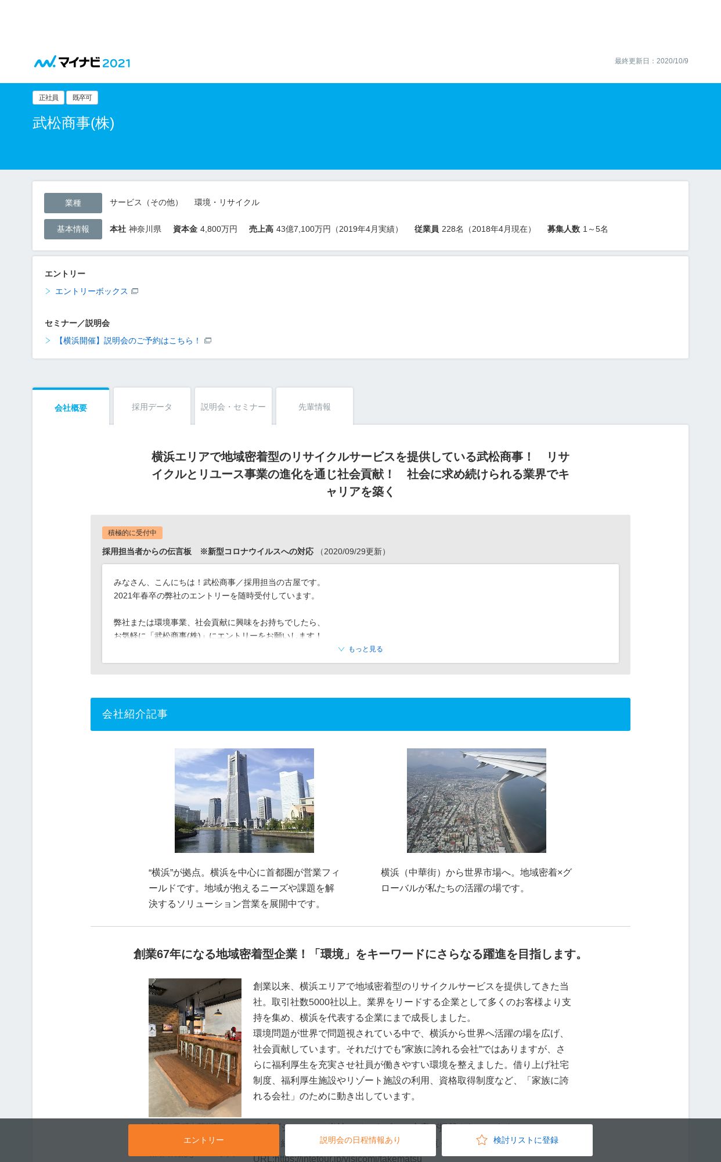Click the 創業67年になる地域密着型企業 headline
Image resolution: width=721 pixels, height=1162 pixels.
pyautogui.click(x=360, y=954)
